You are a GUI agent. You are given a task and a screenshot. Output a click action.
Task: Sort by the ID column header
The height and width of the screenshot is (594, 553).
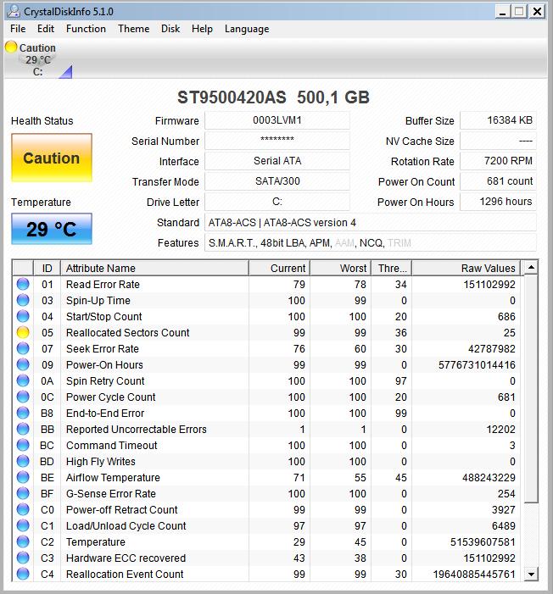click(x=47, y=269)
